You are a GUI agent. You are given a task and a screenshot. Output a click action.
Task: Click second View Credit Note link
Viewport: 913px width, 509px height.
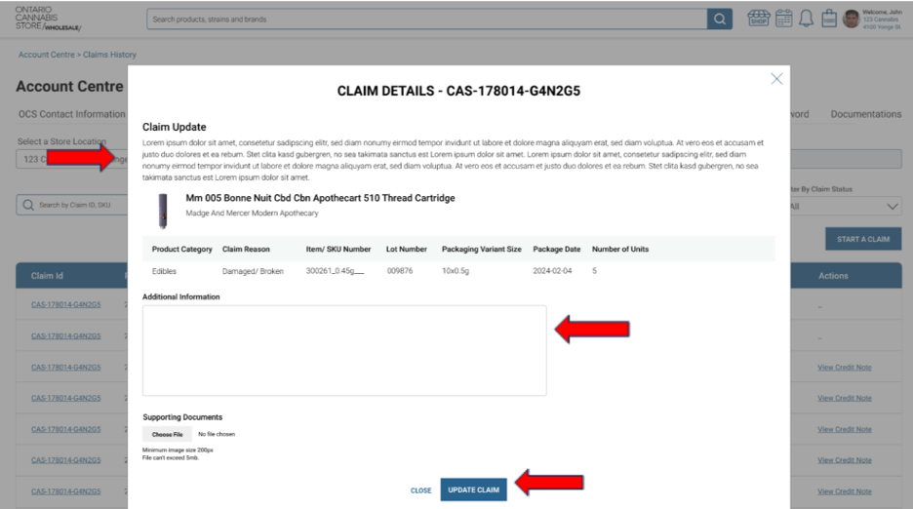(845, 399)
